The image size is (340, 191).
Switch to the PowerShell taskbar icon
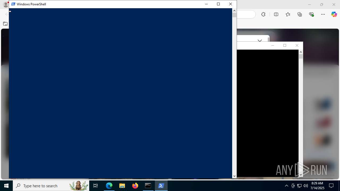[161, 186]
